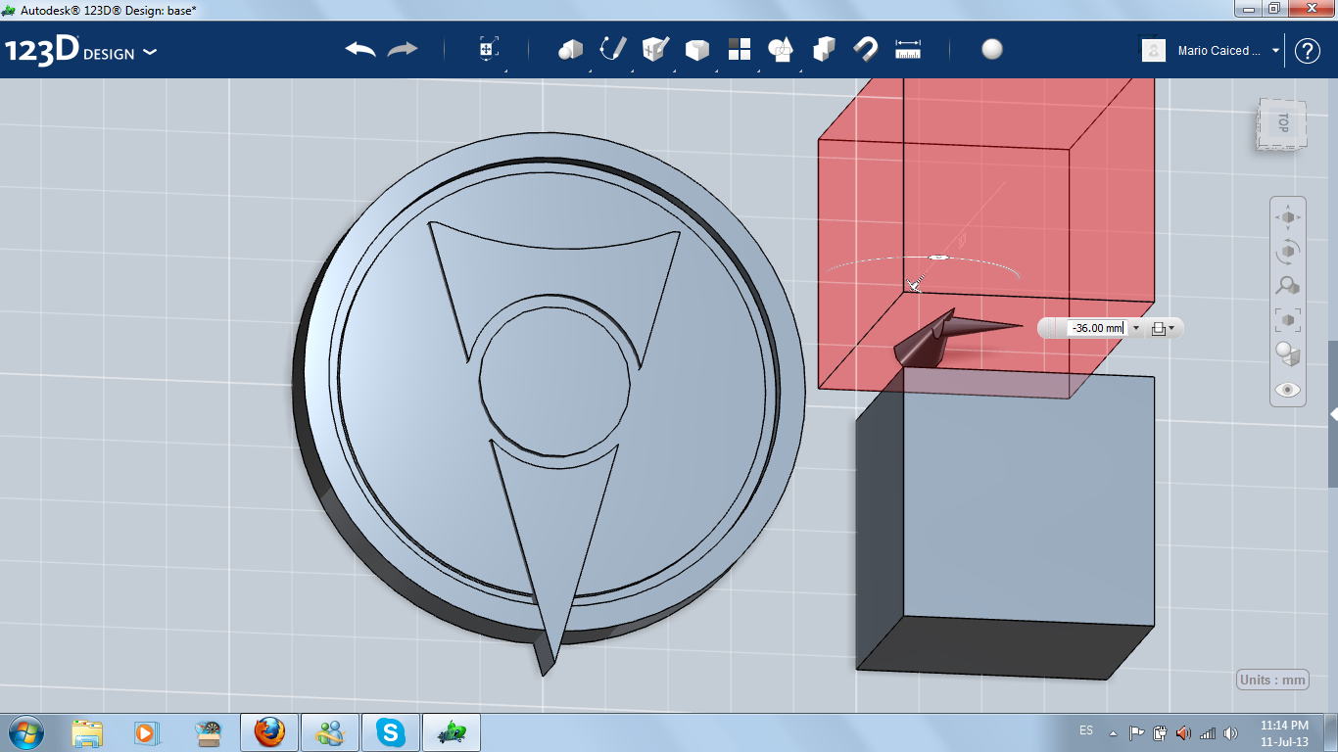Open the 123D Design application menu

[81, 51]
